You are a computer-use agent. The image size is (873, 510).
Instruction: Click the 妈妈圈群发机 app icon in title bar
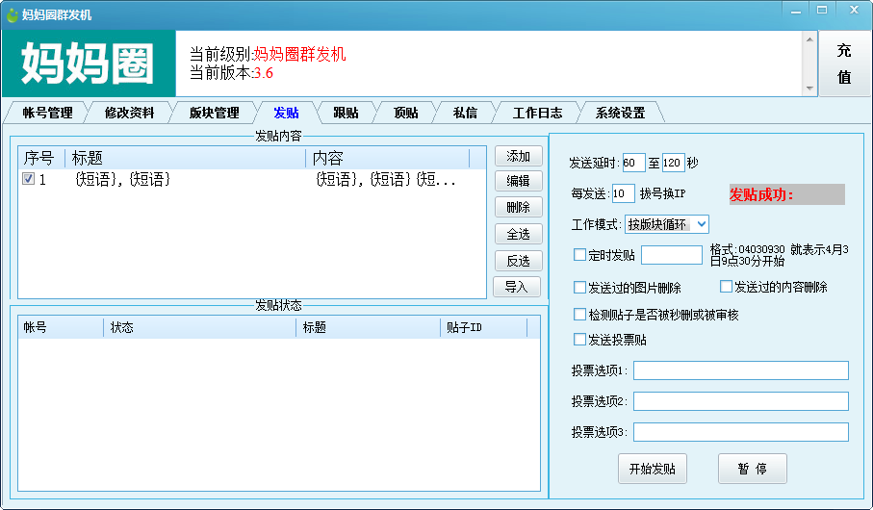(x=13, y=15)
